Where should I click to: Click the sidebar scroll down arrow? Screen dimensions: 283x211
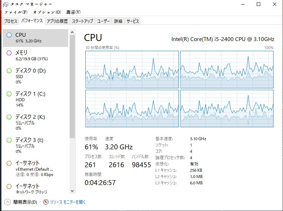pyautogui.click(x=72, y=191)
